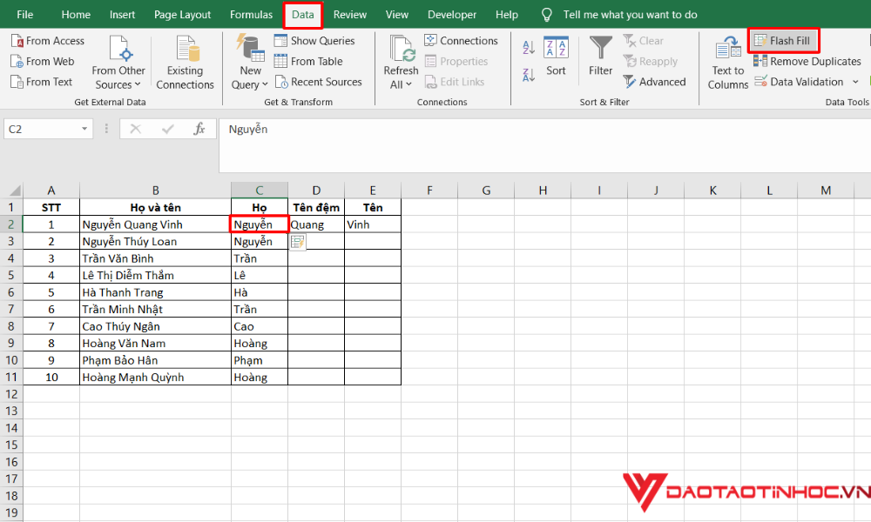Click cell Hoàng Mạnh Quỳnh
The height and width of the screenshot is (522, 871).
click(x=156, y=378)
